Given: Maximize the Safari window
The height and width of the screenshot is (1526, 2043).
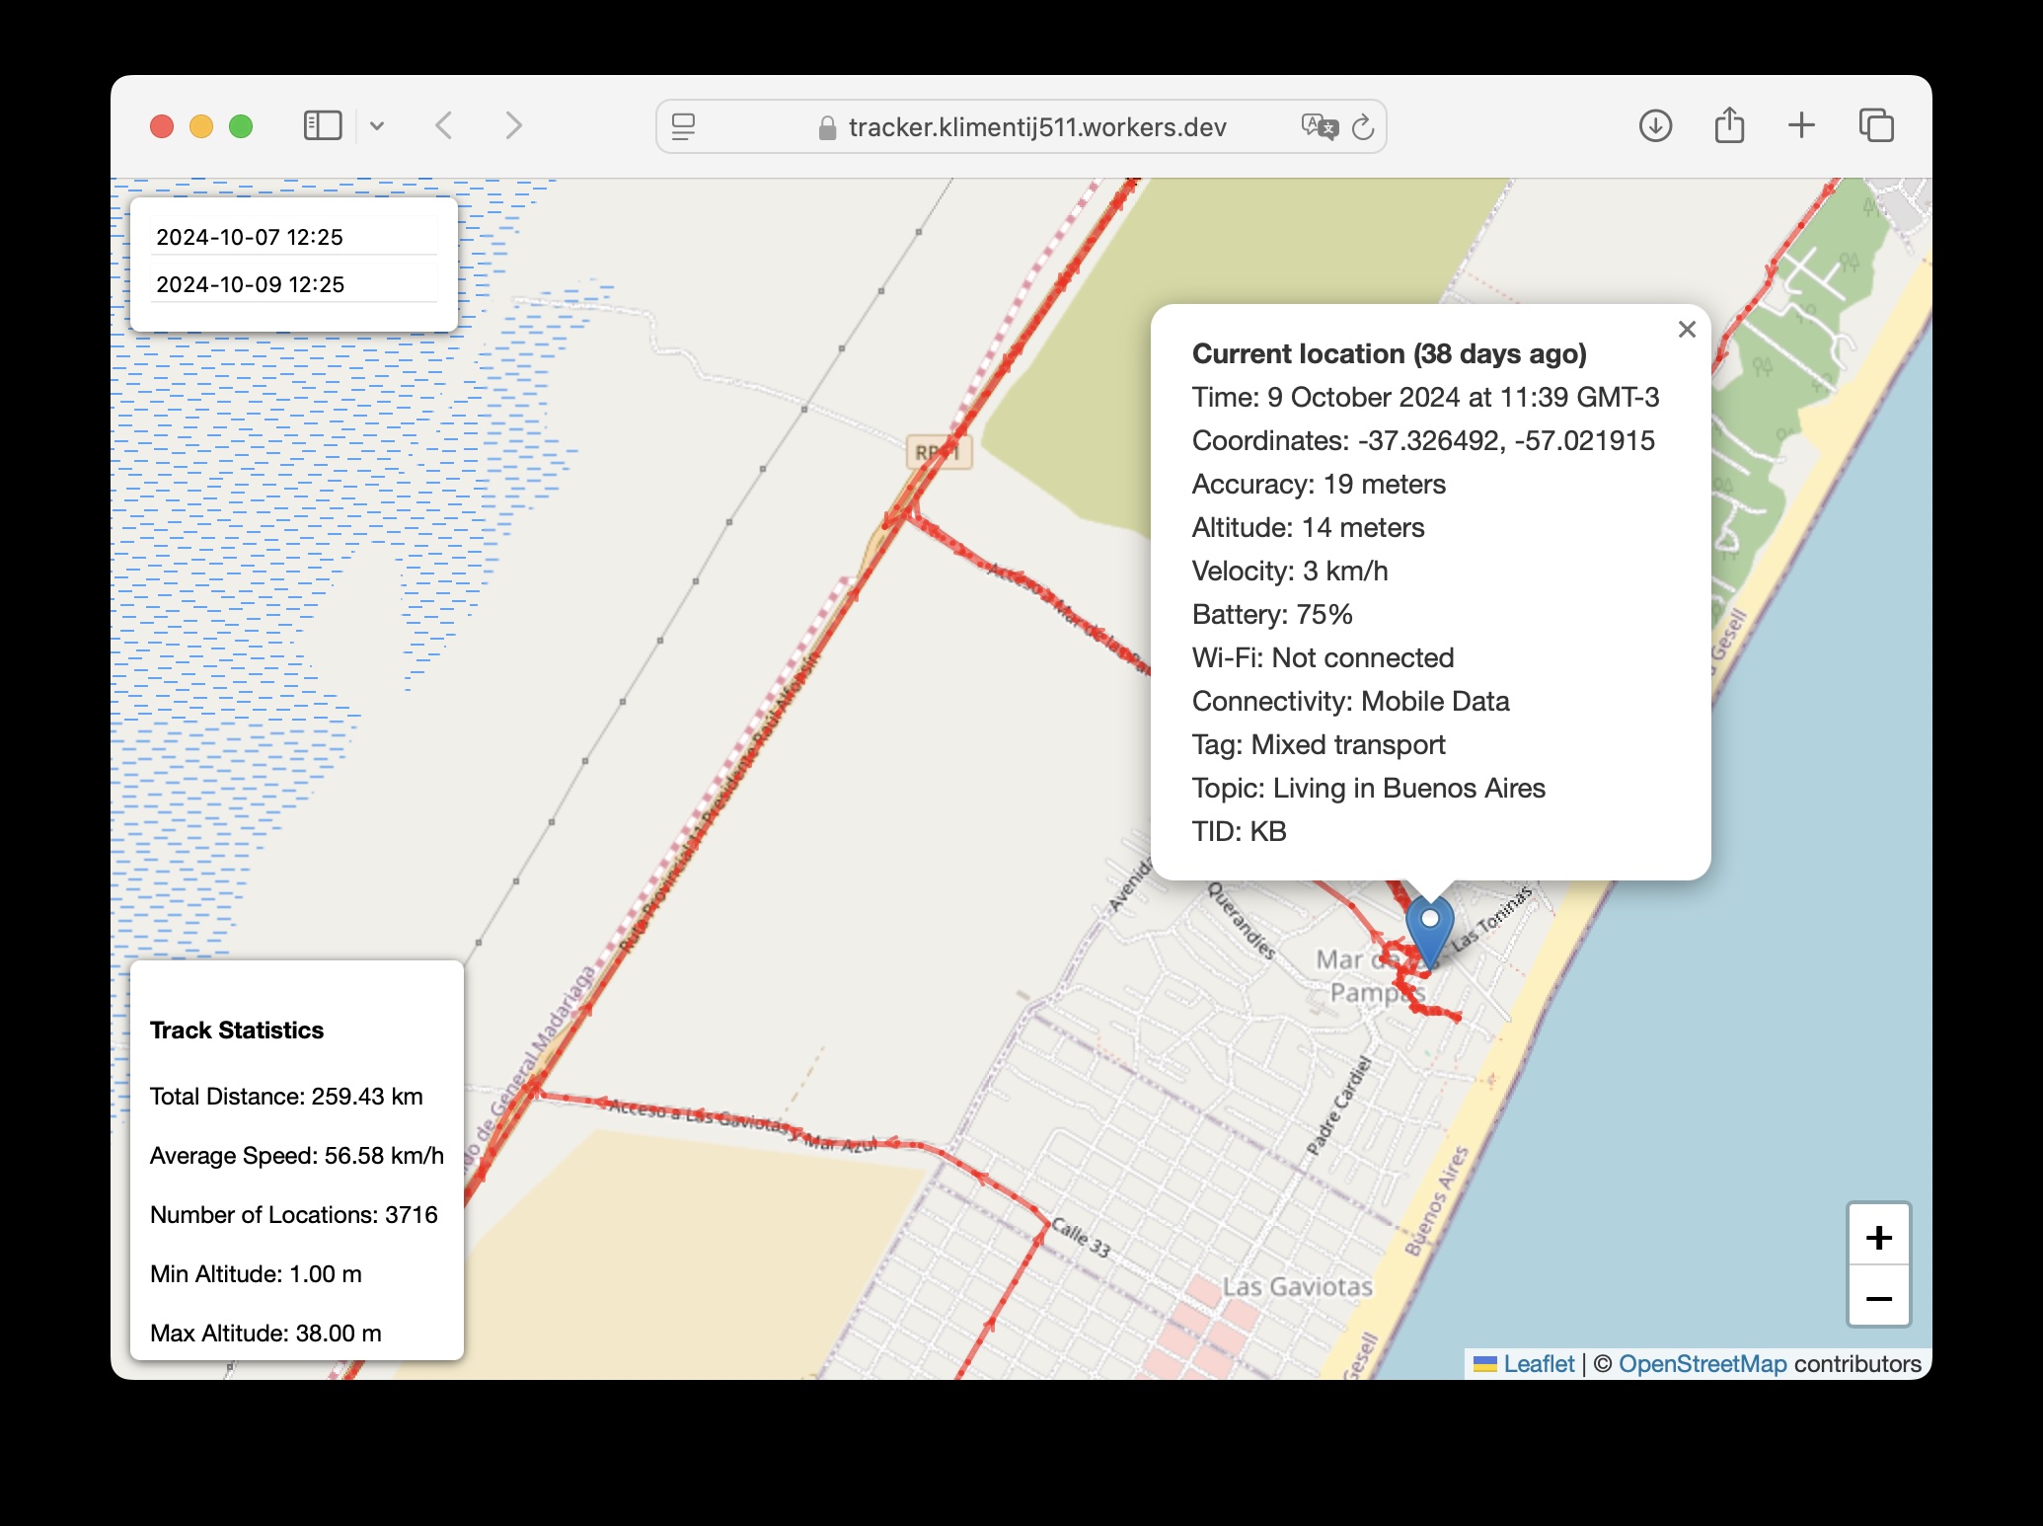Looking at the screenshot, I should [241, 126].
